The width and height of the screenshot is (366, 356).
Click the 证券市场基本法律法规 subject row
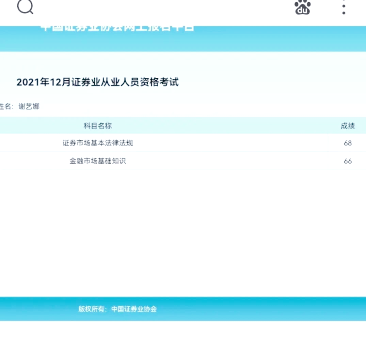(x=98, y=143)
